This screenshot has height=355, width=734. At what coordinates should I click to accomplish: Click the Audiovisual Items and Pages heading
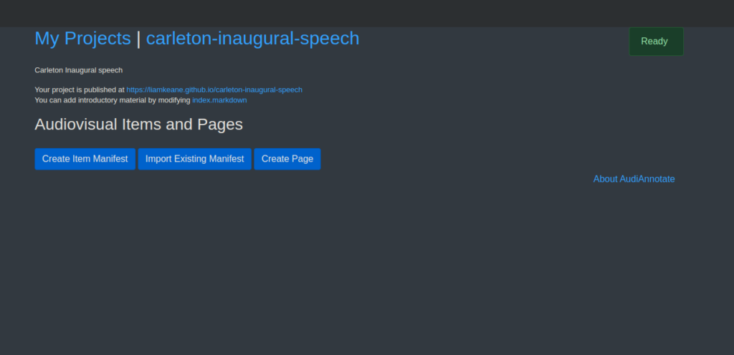(x=138, y=125)
